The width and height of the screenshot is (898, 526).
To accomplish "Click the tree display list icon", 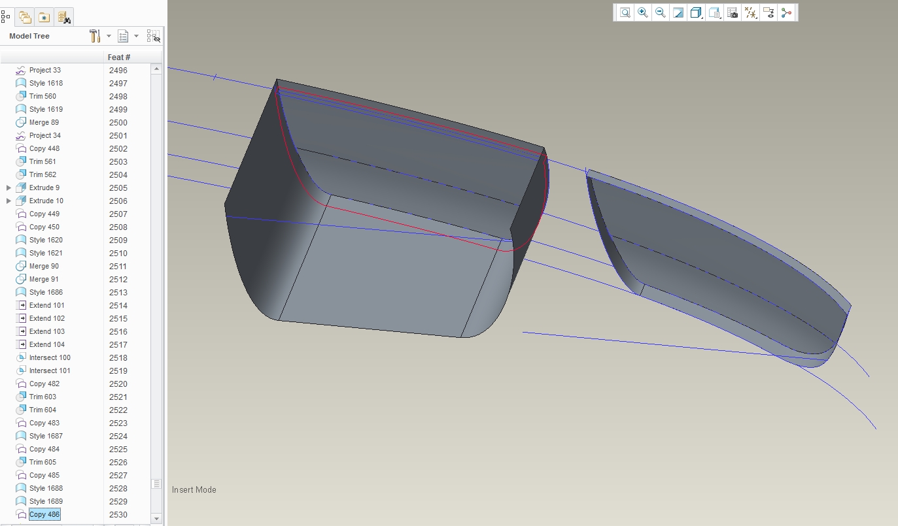I will 123,36.
